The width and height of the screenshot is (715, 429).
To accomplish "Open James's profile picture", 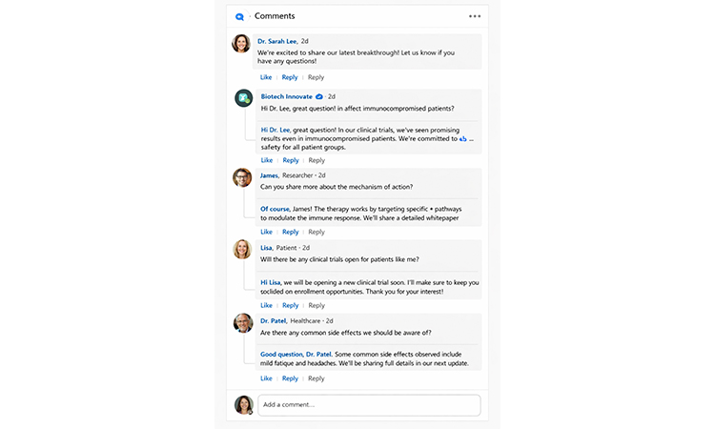I will pos(242,177).
